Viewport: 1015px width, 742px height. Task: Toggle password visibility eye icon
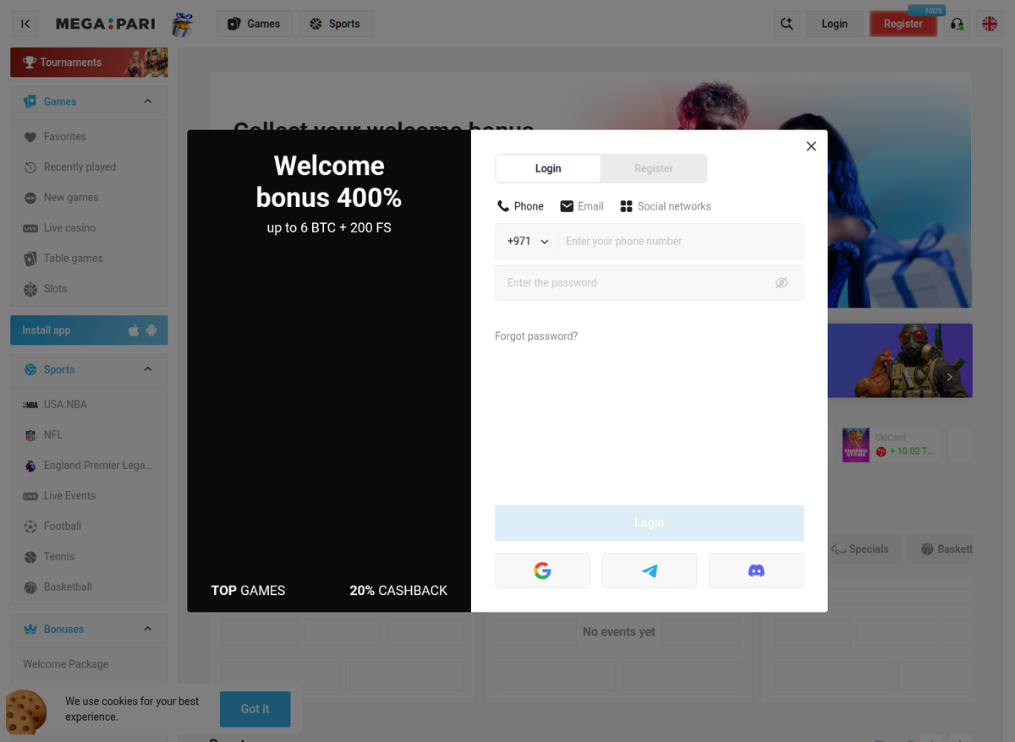782,283
